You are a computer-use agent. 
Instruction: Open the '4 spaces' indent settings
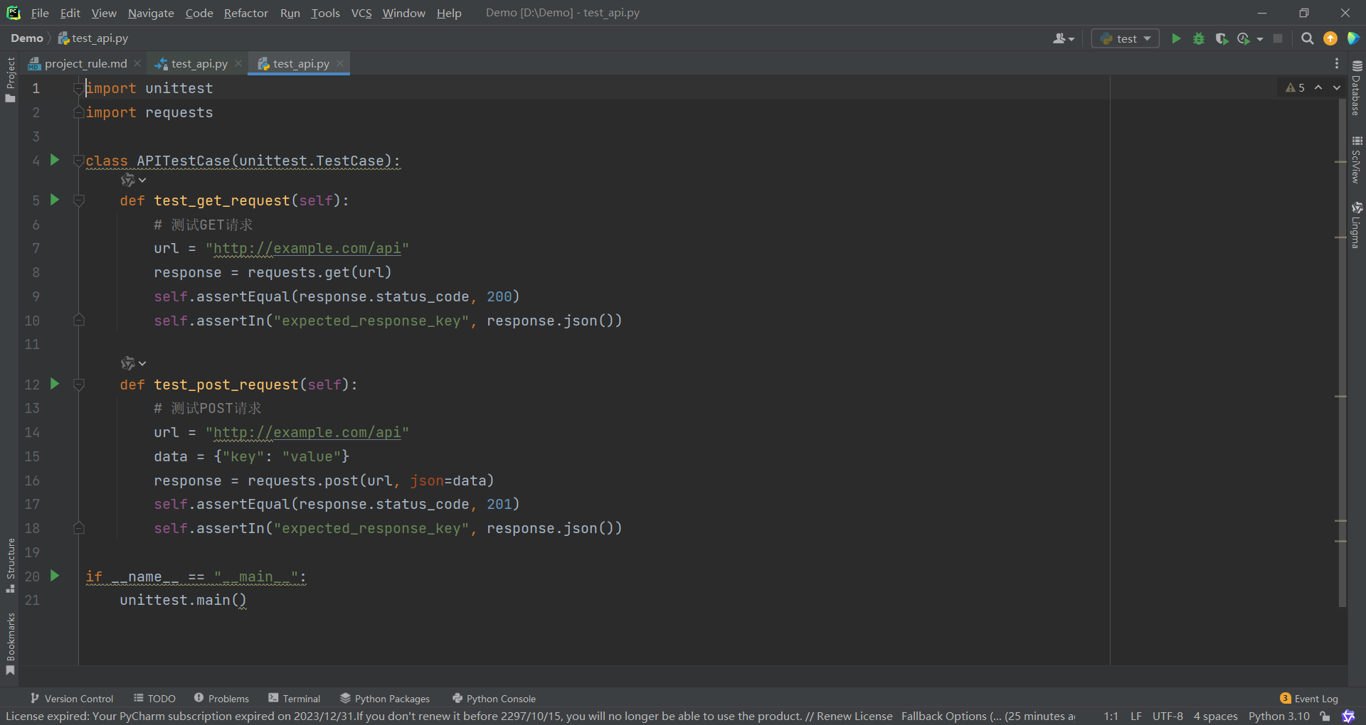click(x=1215, y=716)
